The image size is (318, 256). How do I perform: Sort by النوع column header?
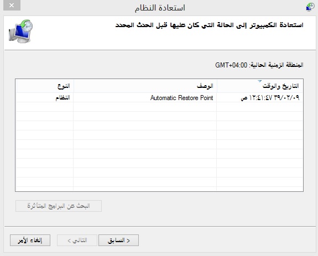click(45, 86)
